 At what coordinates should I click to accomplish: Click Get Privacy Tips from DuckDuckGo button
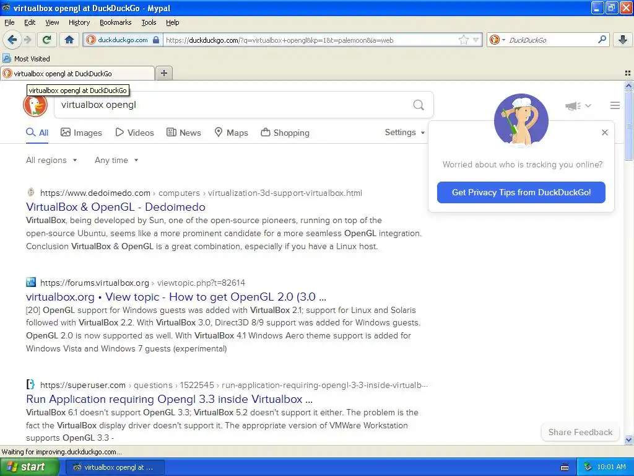point(521,192)
